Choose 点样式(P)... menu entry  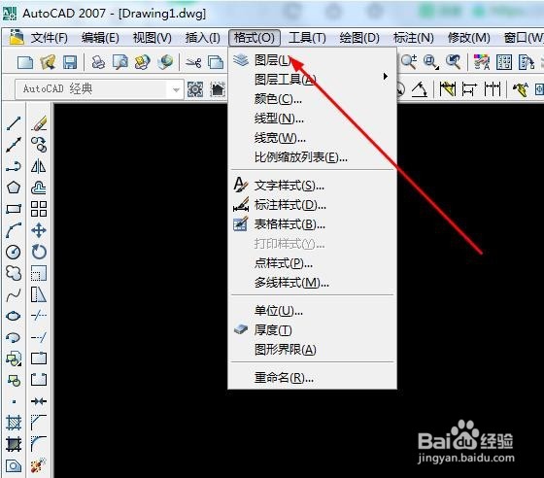(312, 263)
